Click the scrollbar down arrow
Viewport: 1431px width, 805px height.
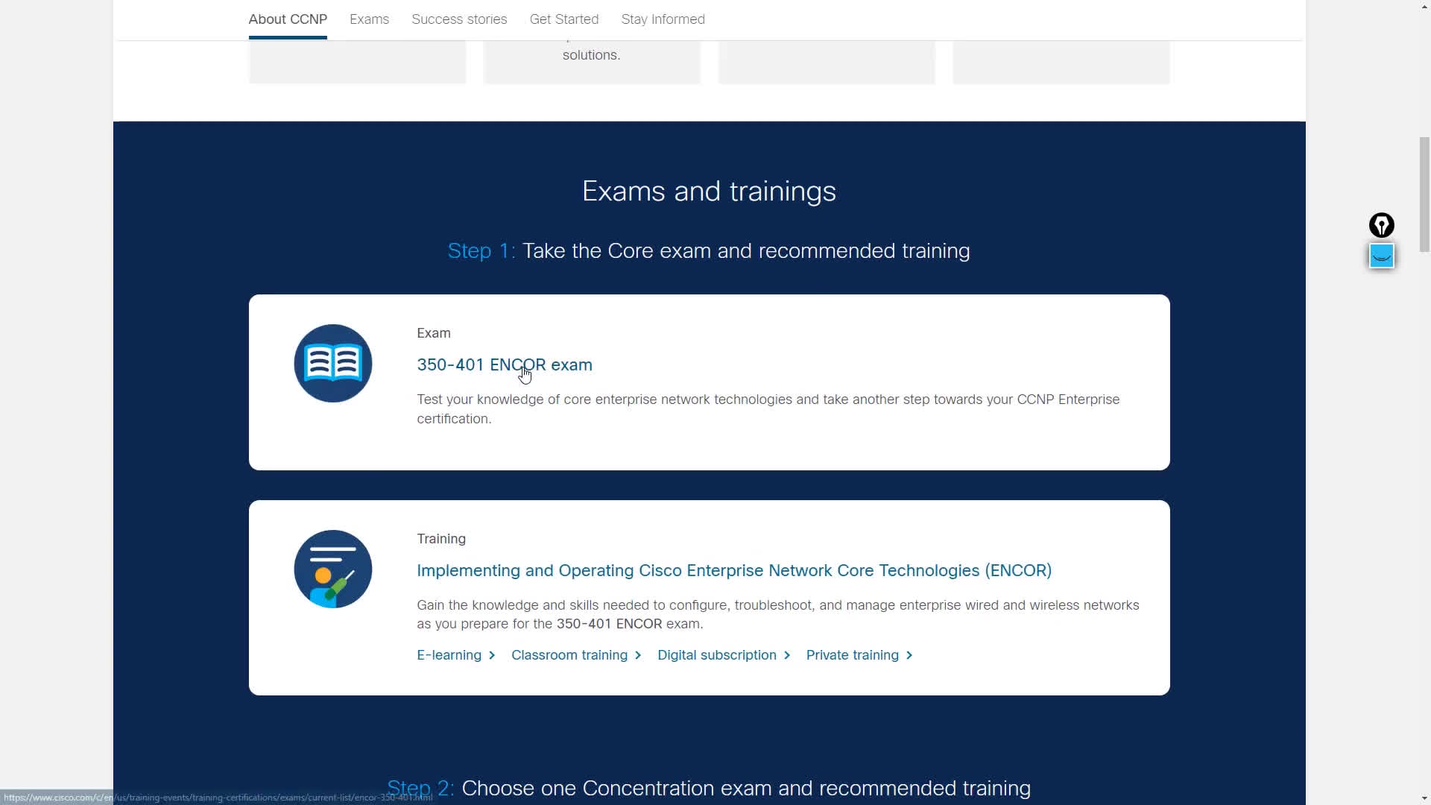(x=1424, y=799)
